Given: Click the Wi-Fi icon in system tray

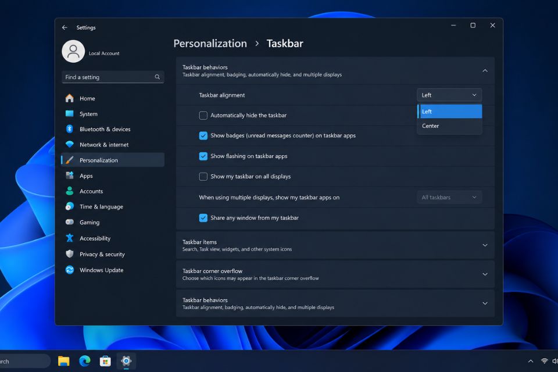Looking at the screenshot, I should (544, 361).
